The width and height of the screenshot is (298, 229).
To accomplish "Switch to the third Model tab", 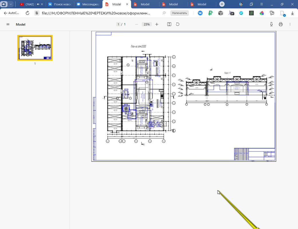I will (173, 4).
